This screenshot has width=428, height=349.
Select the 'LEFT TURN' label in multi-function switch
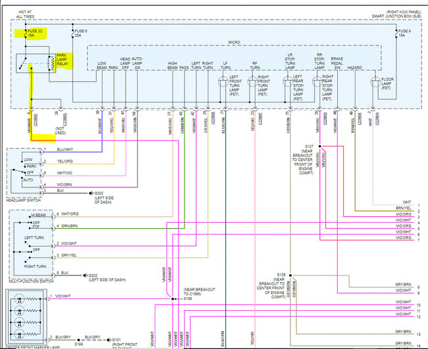[34, 237]
